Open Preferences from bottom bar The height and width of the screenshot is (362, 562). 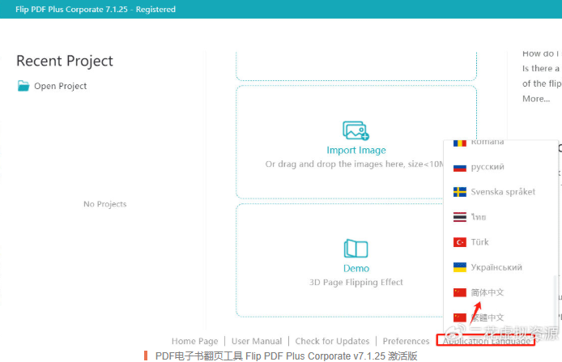(406, 341)
